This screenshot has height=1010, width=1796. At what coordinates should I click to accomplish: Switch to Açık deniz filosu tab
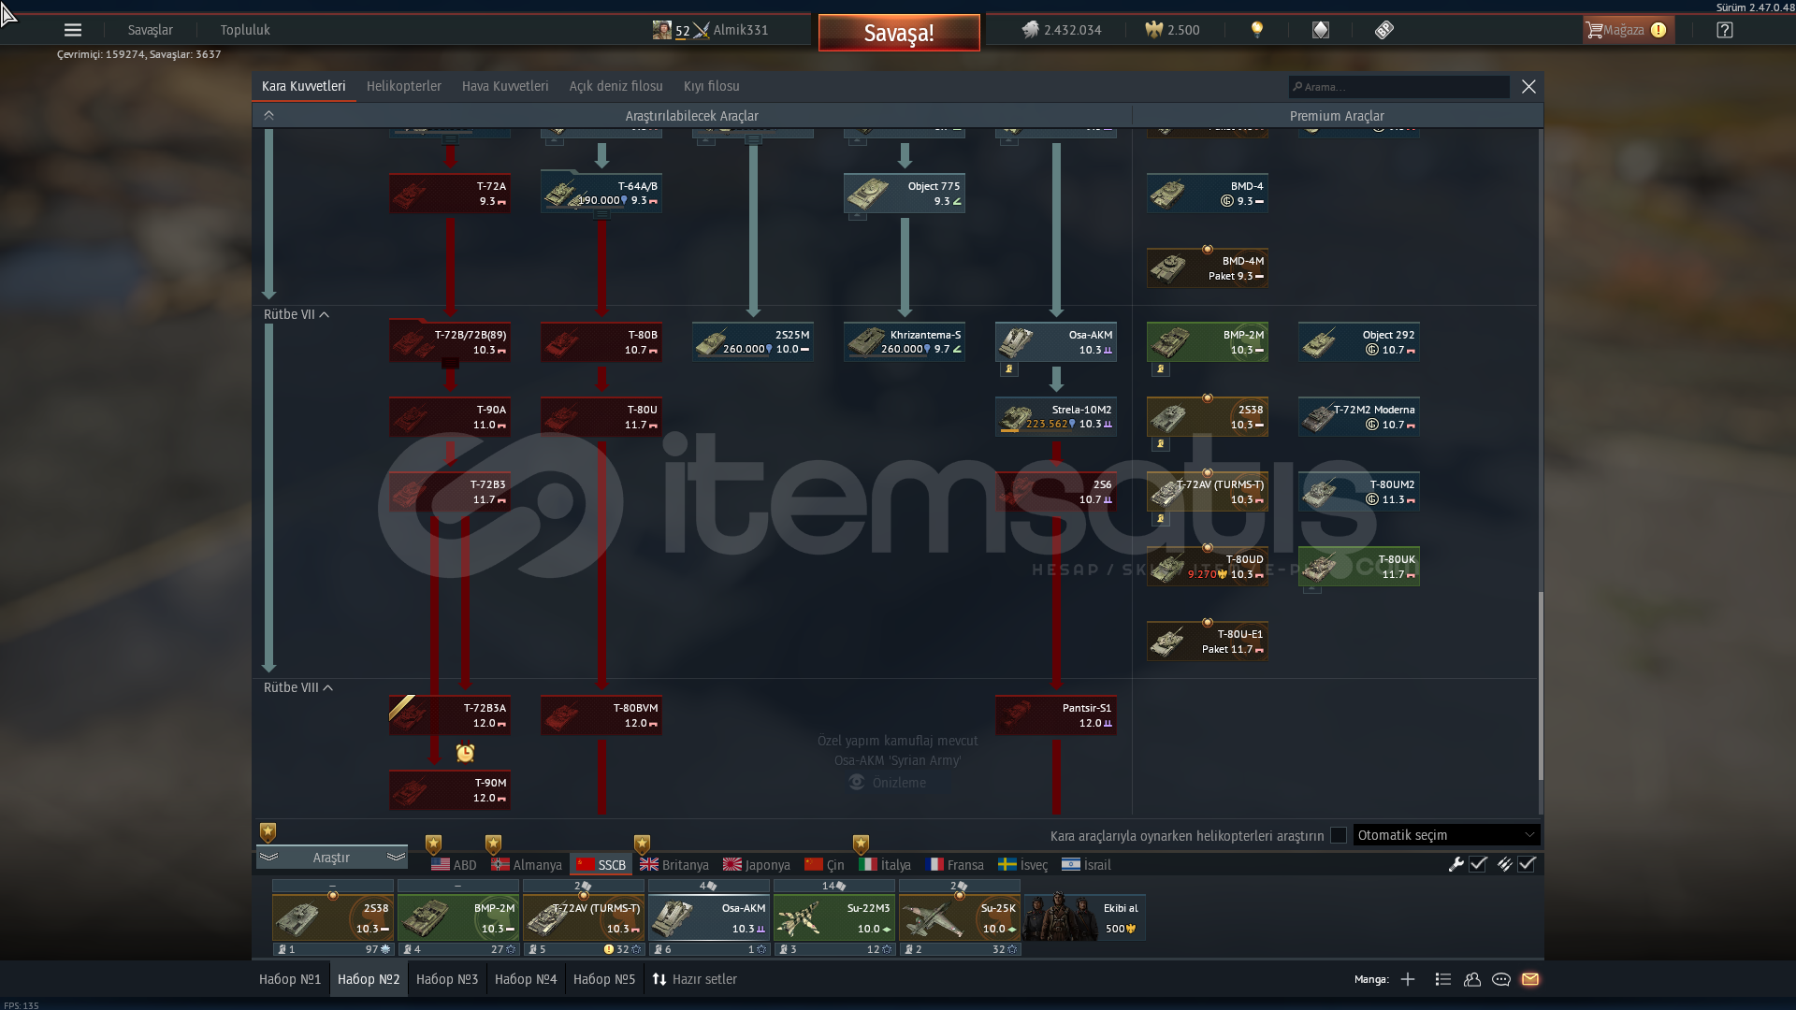coord(616,86)
